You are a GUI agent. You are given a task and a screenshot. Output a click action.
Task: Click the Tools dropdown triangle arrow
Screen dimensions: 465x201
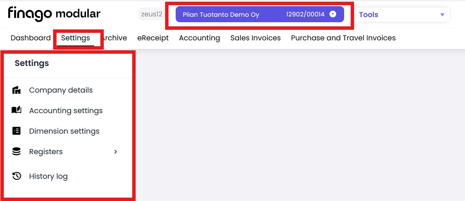pyautogui.click(x=442, y=15)
